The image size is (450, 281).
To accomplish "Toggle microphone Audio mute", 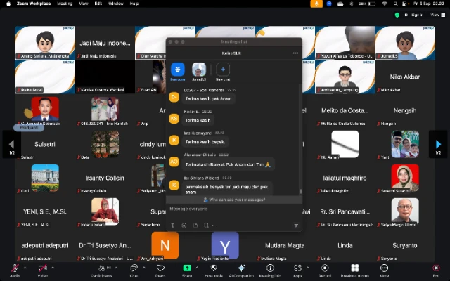I will click(15, 268).
